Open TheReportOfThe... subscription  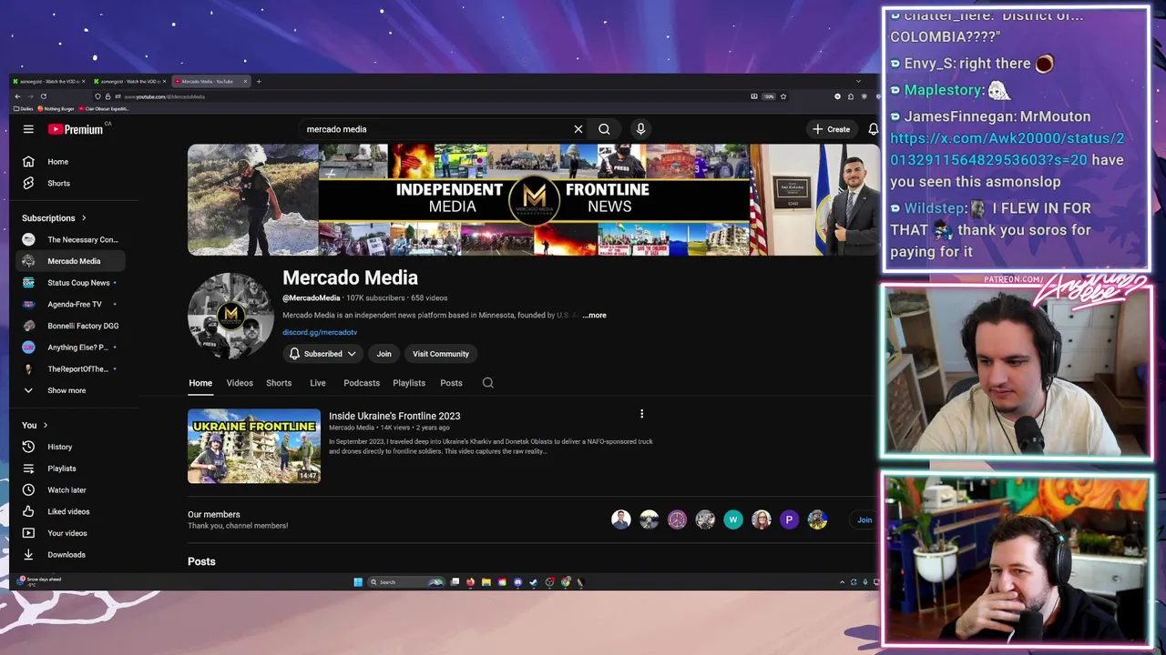pos(71,369)
